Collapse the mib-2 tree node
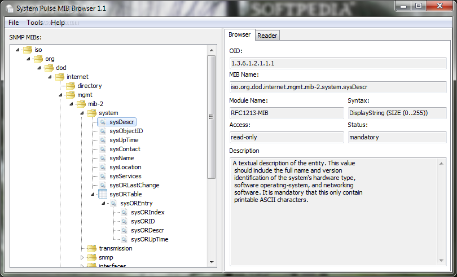Viewport: 457px width, 277px height. click(72, 104)
